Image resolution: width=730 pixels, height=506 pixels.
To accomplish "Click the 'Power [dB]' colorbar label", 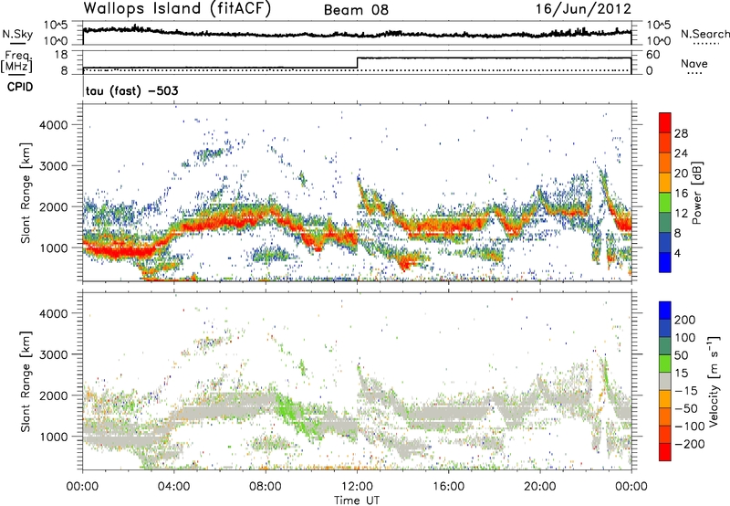I will click(x=697, y=193).
